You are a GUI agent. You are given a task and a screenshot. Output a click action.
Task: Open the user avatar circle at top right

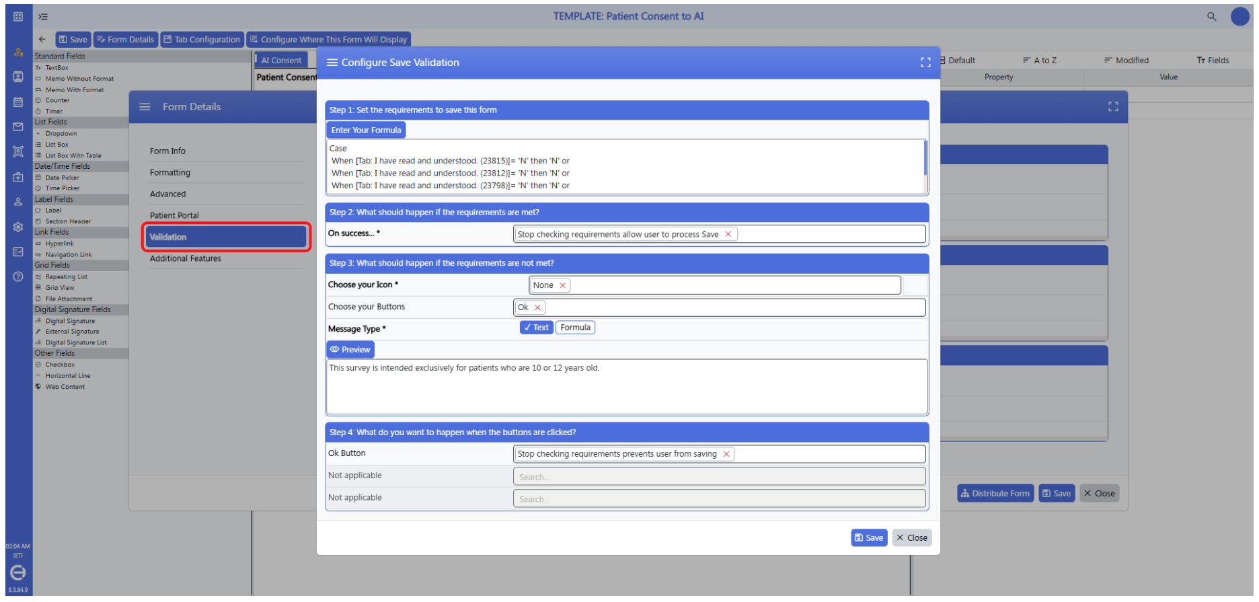click(x=1239, y=16)
